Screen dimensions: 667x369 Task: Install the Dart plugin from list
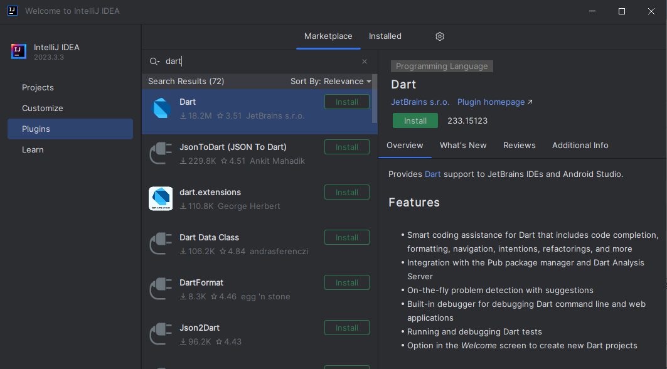point(347,102)
